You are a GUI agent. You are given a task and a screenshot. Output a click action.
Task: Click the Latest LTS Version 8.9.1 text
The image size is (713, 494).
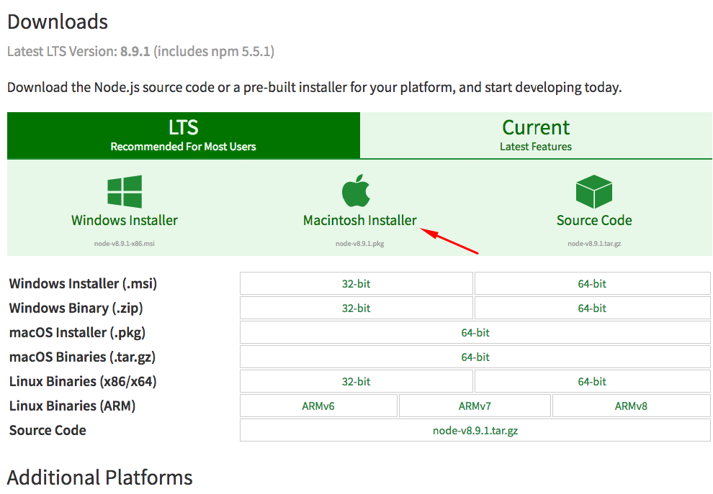140,51
